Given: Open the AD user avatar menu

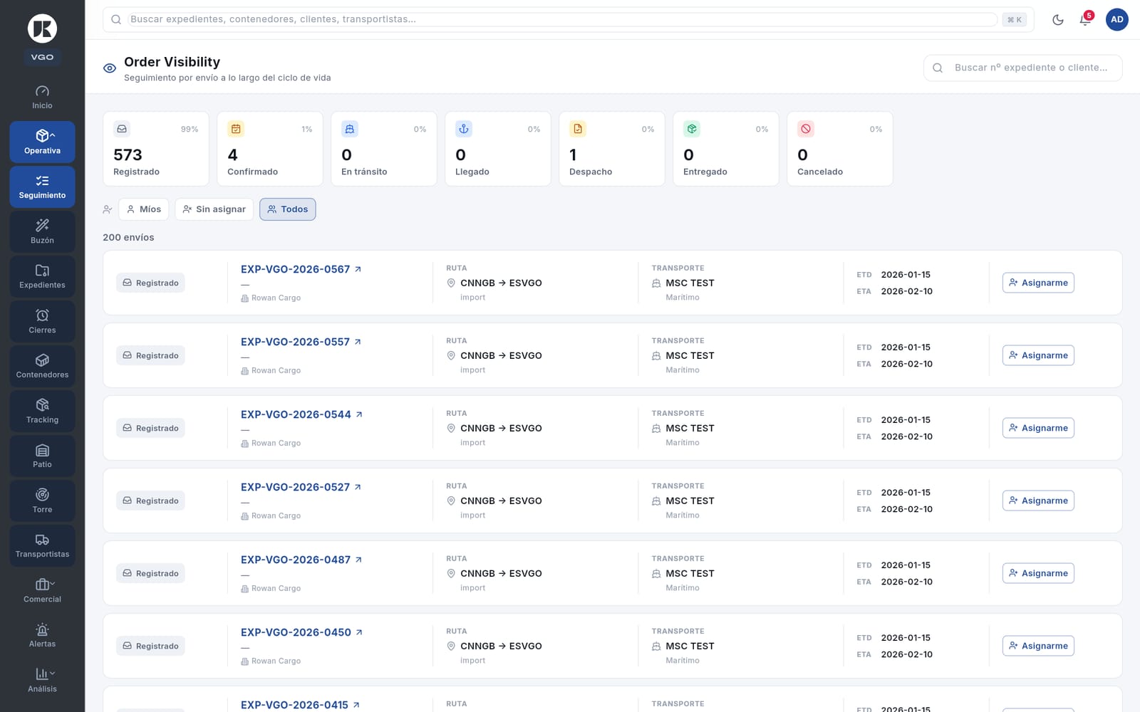Looking at the screenshot, I should pyautogui.click(x=1116, y=20).
